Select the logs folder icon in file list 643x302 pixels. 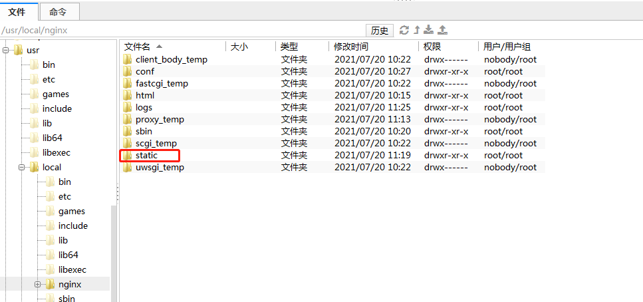tap(128, 108)
